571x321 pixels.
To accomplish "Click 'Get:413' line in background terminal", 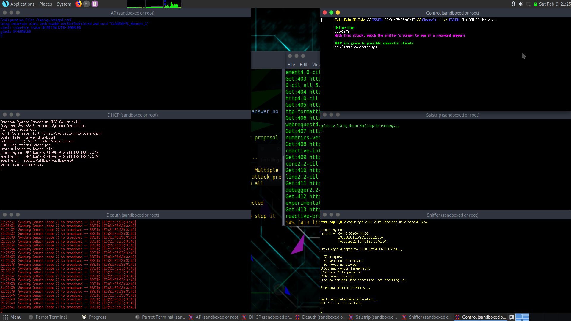I will click(303, 210).
